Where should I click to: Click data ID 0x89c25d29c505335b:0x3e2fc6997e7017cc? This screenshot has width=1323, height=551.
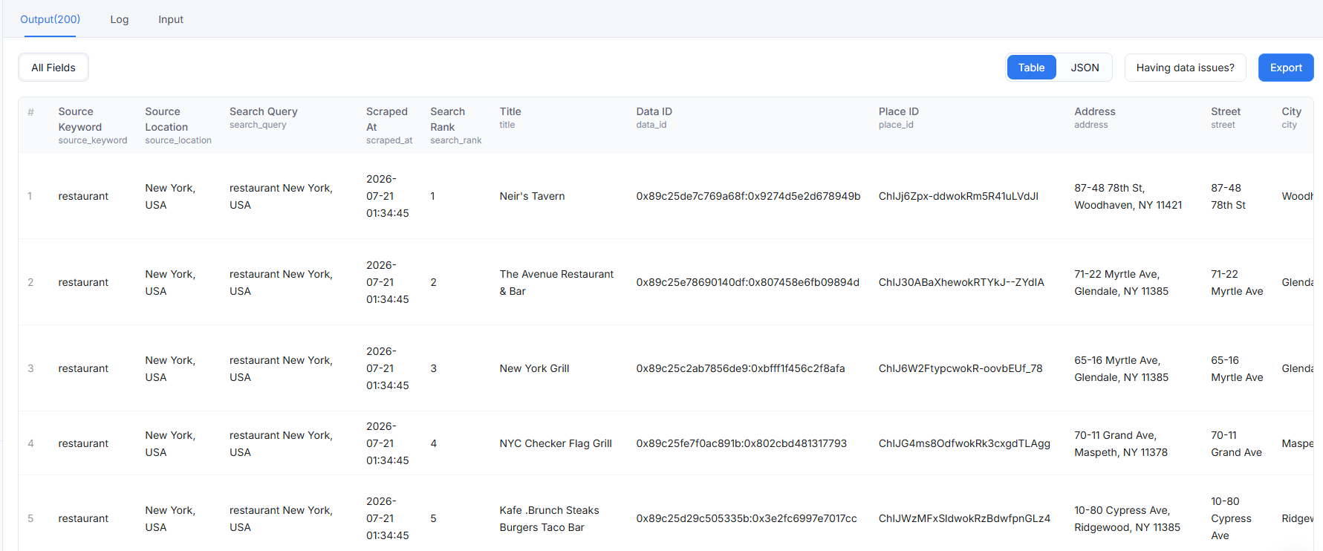click(x=747, y=518)
